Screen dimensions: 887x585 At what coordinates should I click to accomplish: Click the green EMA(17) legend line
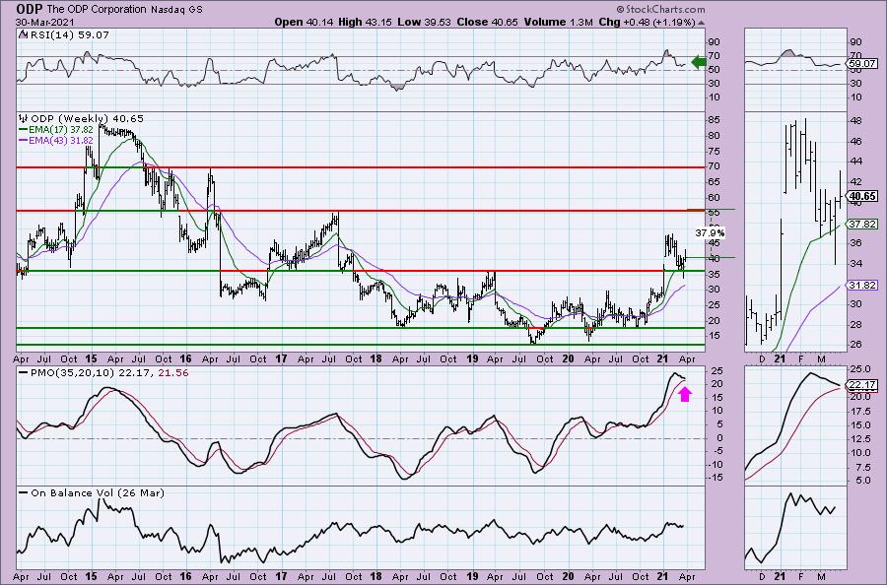coord(24,130)
